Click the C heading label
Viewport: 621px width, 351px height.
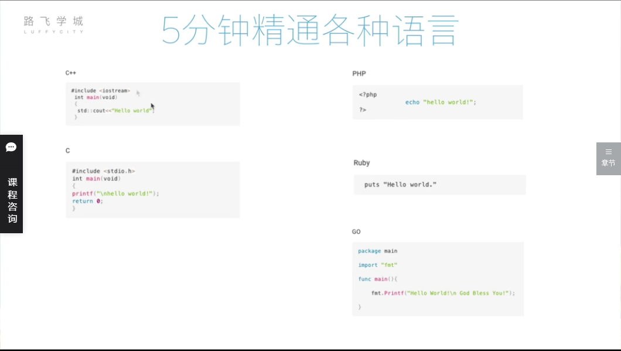pos(68,151)
